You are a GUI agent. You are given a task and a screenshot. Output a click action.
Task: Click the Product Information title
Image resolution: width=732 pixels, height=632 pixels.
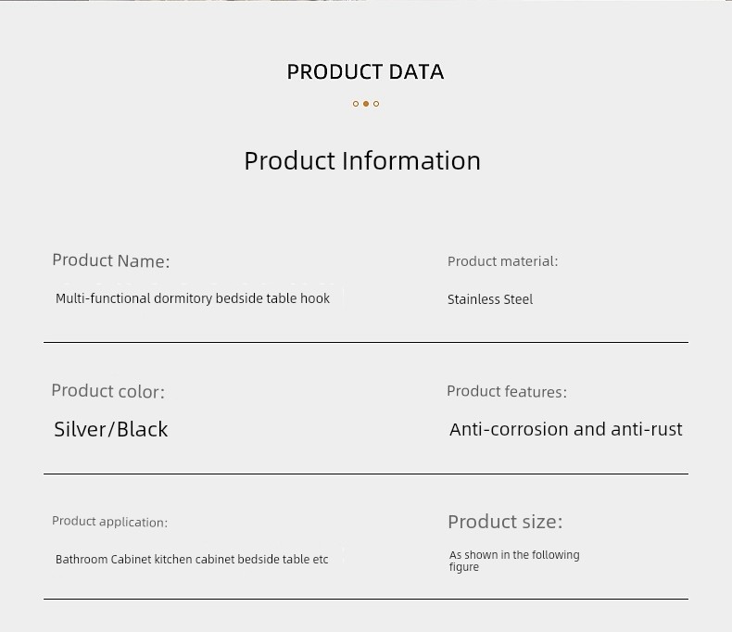pos(362,161)
